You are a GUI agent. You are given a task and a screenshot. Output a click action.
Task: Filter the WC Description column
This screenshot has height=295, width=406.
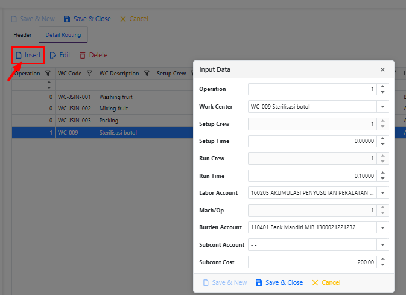pos(147,73)
